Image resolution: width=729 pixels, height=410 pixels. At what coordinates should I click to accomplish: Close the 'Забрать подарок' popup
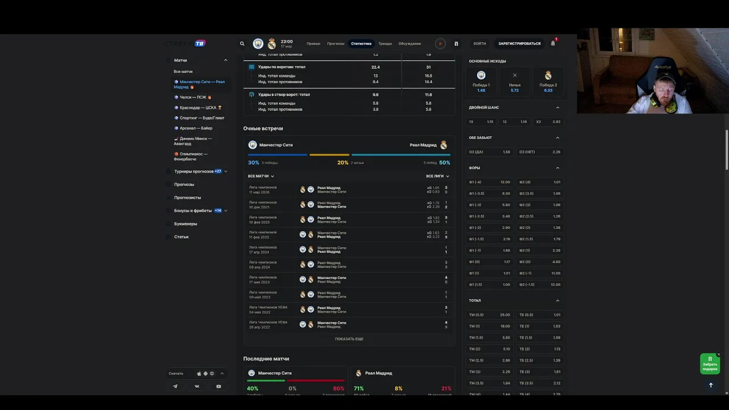click(x=719, y=354)
